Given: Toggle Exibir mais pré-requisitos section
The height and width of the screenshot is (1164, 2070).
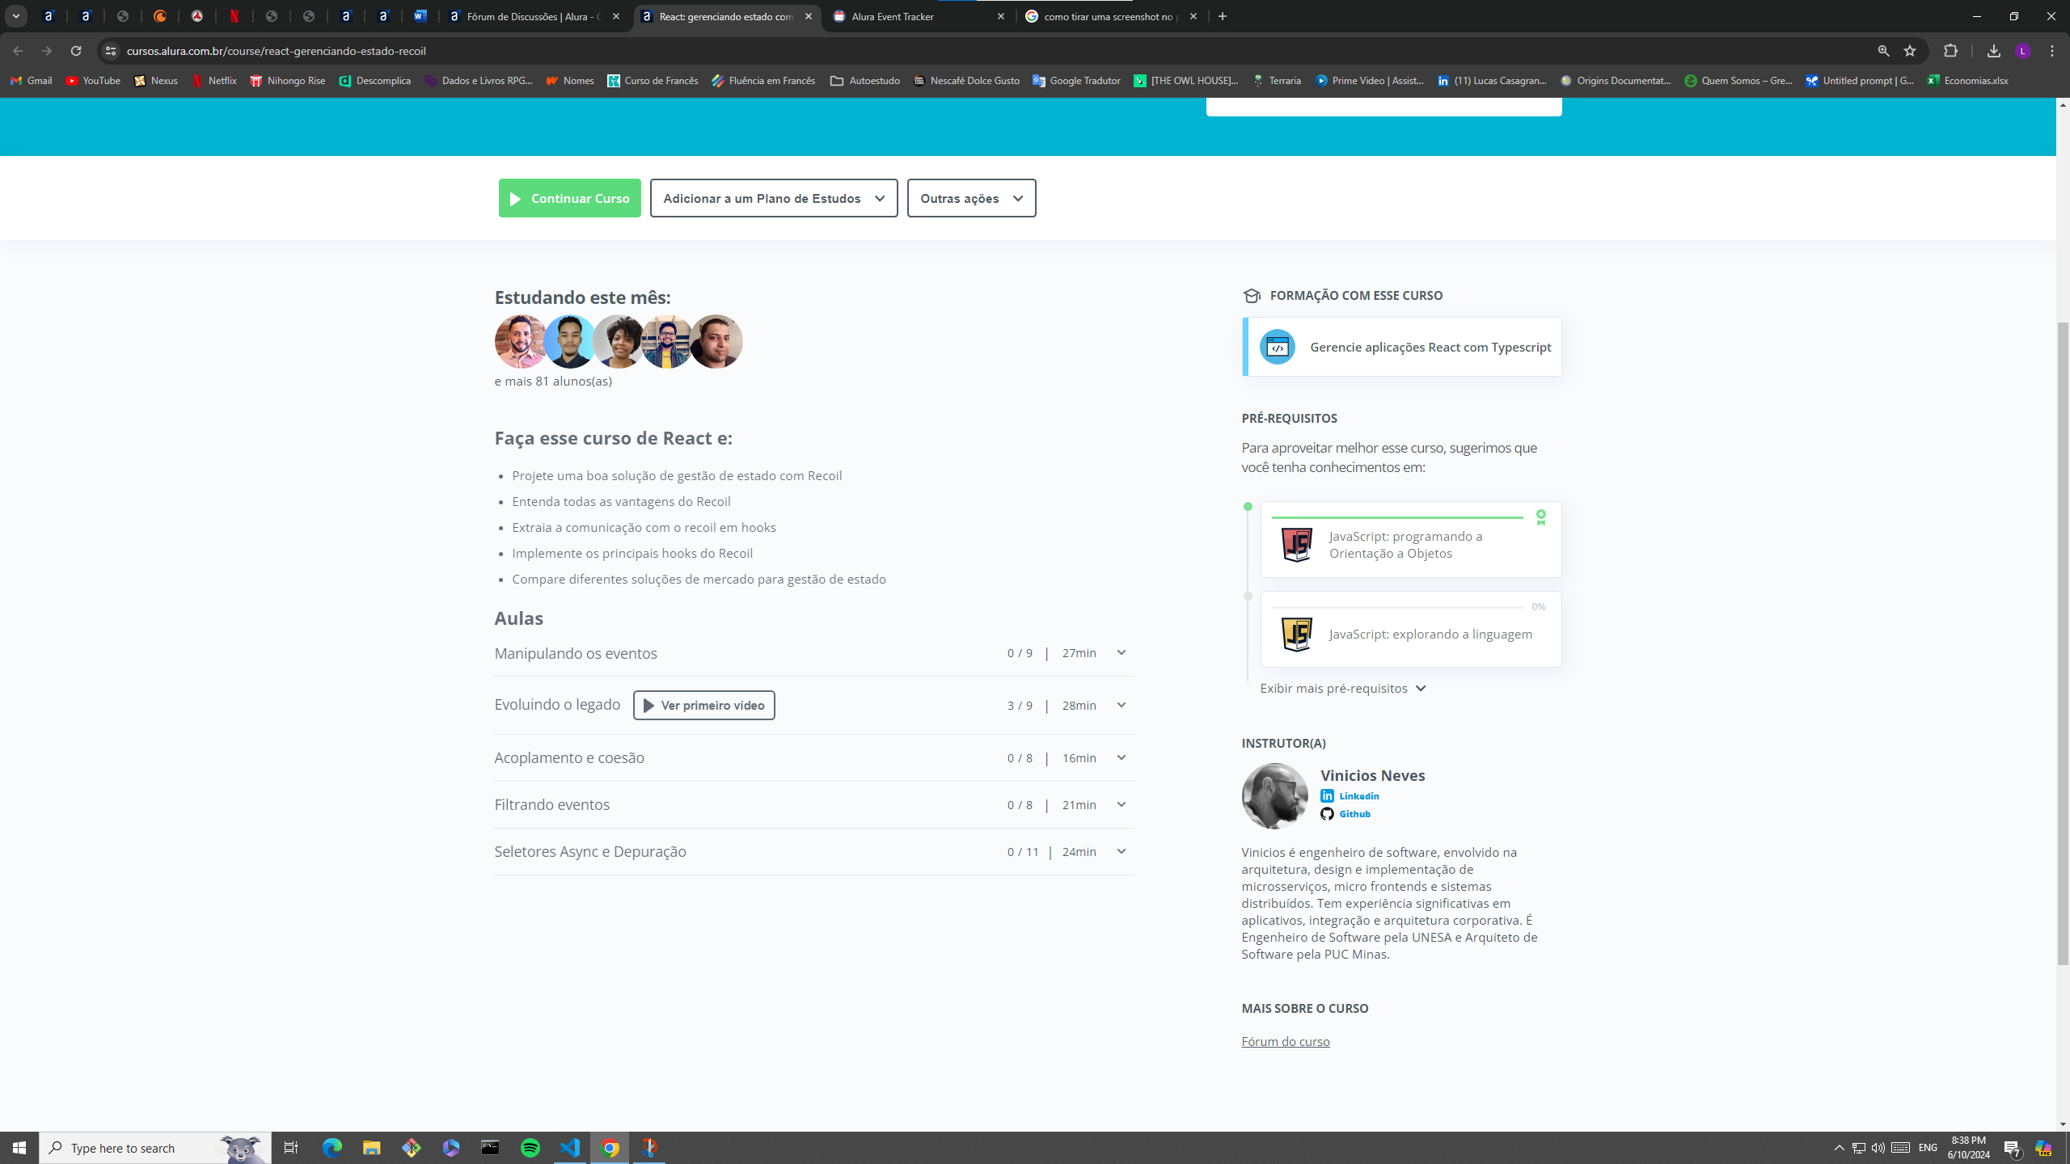Looking at the screenshot, I should coord(1344,688).
